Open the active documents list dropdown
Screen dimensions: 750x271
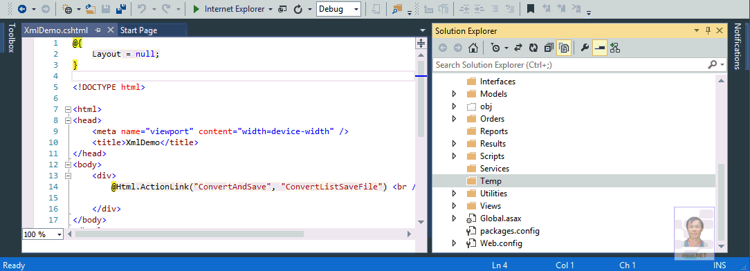(x=421, y=30)
